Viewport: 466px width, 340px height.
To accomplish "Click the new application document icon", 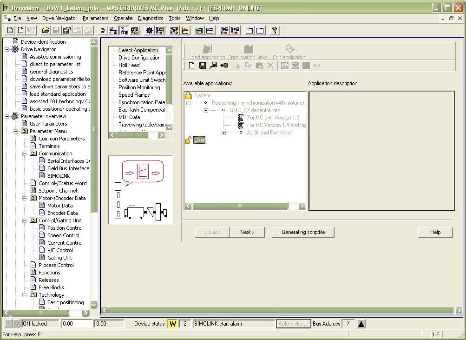I will point(192,66).
